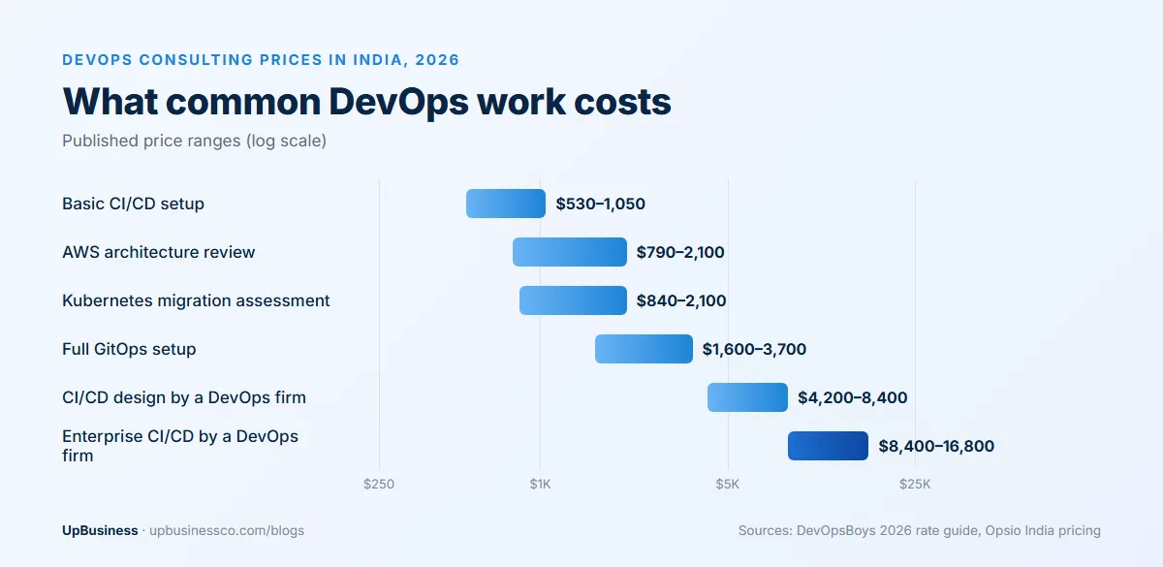Select the 'Full GitOps setup' row label

129,349
